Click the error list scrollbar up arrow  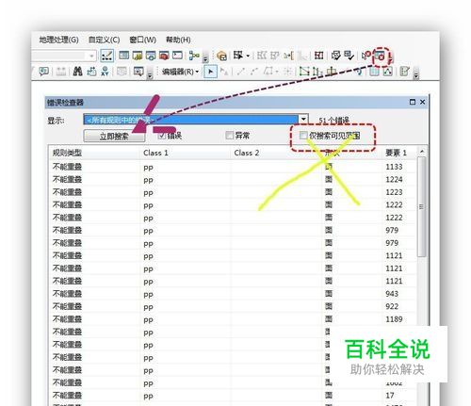[x=422, y=152]
